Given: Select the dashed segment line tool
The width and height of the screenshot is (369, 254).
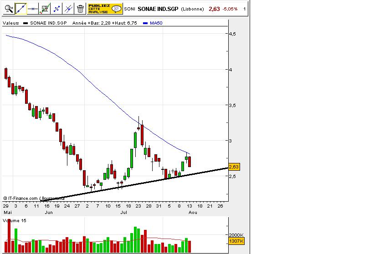Looking at the screenshot, I should (56, 9).
